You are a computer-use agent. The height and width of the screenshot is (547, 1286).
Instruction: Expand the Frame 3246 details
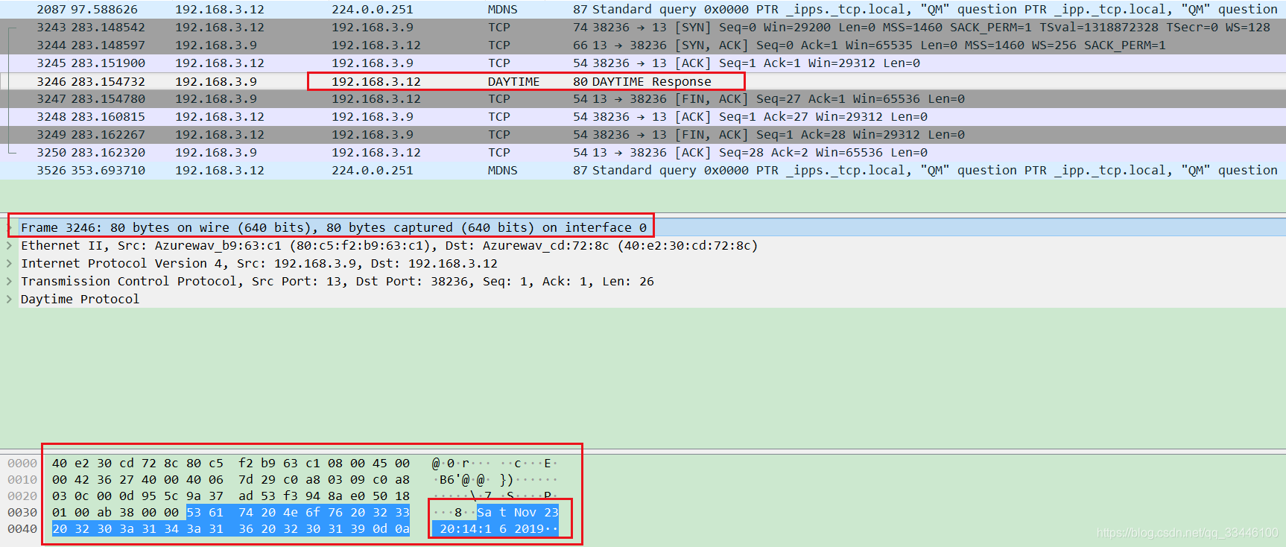pyautogui.click(x=10, y=227)
